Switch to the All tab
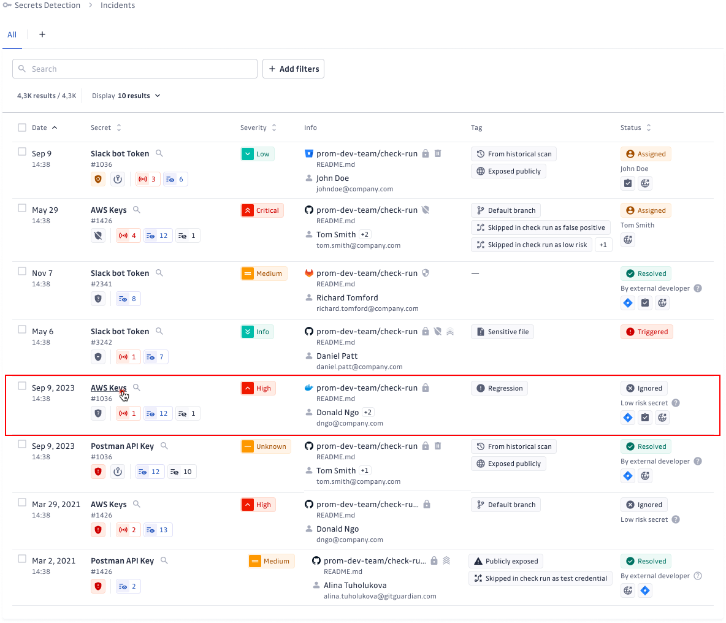 12,35
